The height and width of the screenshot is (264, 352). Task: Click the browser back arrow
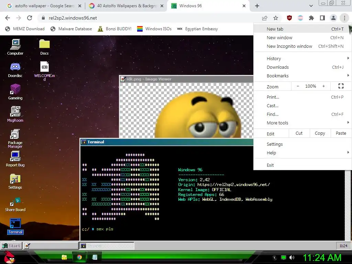tap(8, 18)
